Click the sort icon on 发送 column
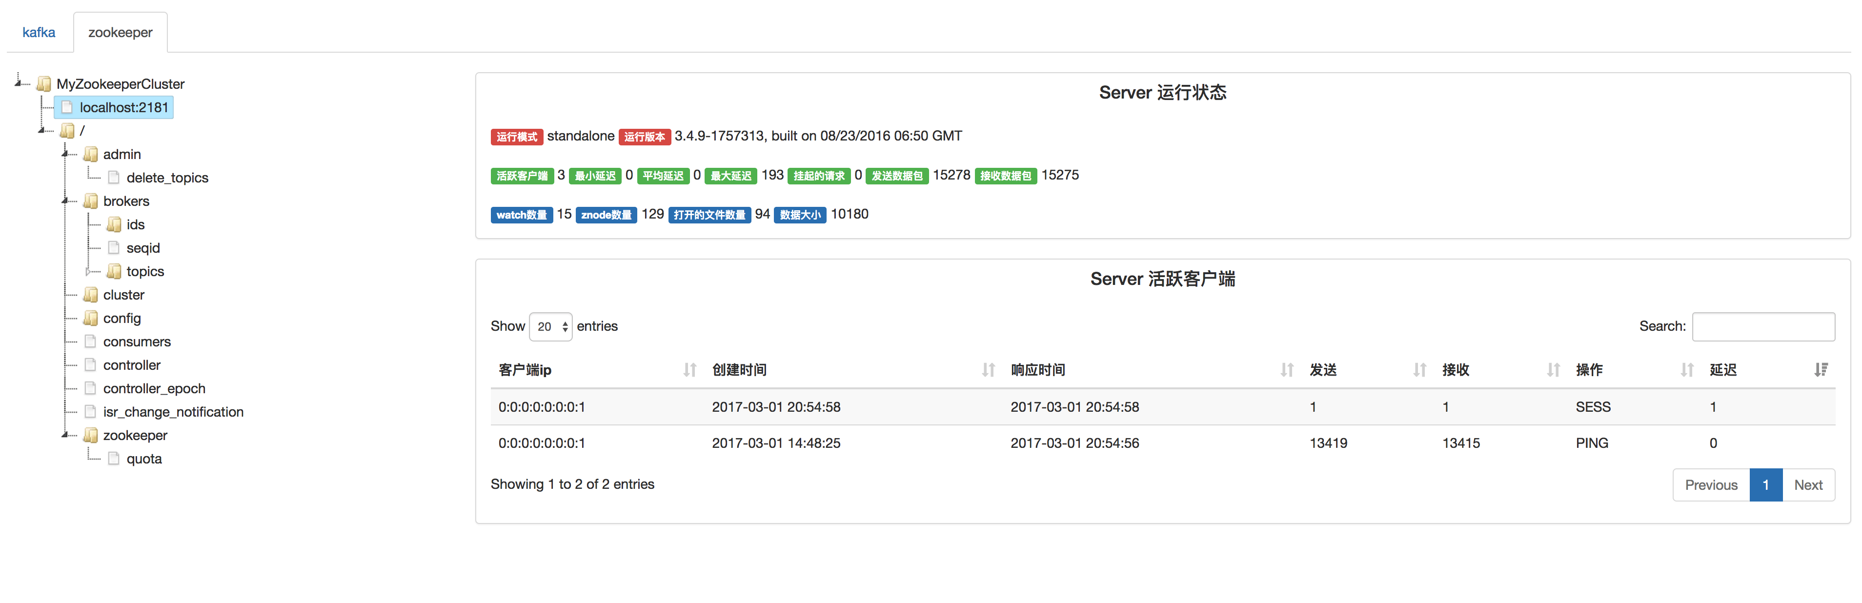This screenshot has height=603, width=1862. pyautogui.click(x=1419, y=370)
